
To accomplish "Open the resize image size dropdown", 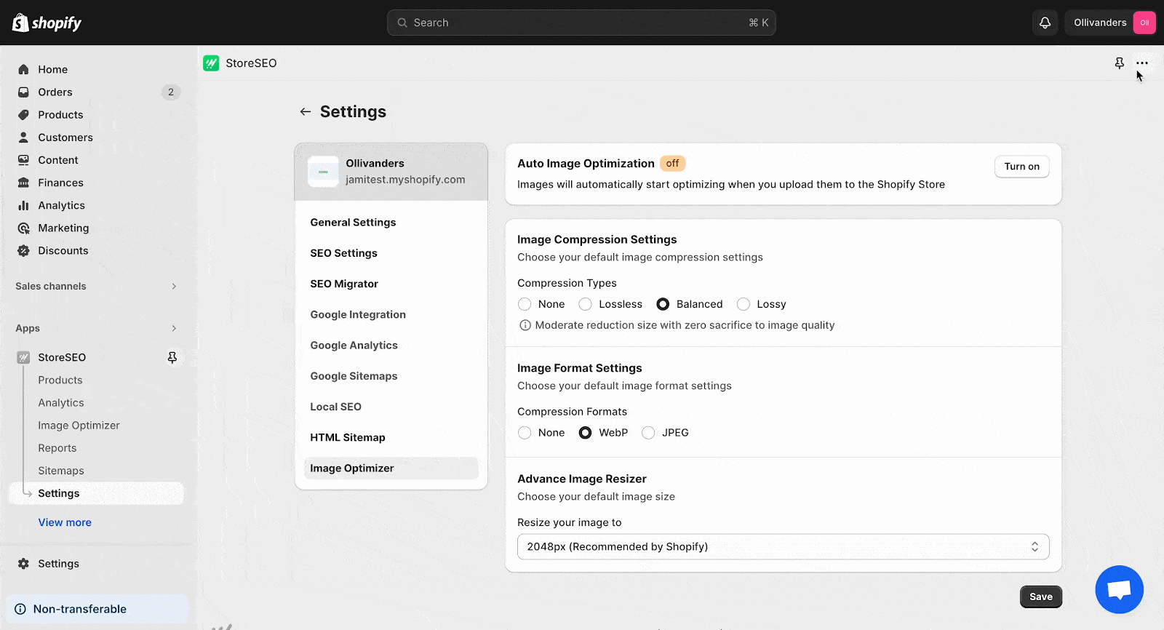I will [783, 547].
